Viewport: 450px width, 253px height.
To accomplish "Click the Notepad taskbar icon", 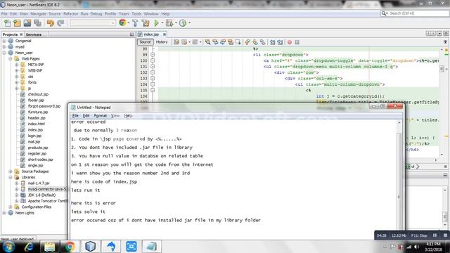I will [152, 247].
